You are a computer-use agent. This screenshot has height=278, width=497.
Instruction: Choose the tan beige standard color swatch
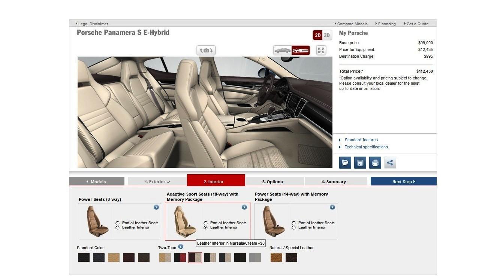click(x=114, y=257)
